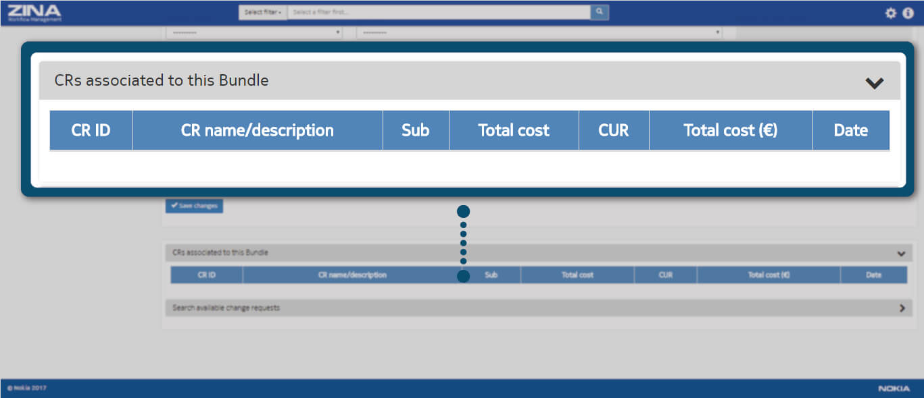924x398 pixels.
Task: Click the ZINA logo in header
Action: (x=34, y=13)
